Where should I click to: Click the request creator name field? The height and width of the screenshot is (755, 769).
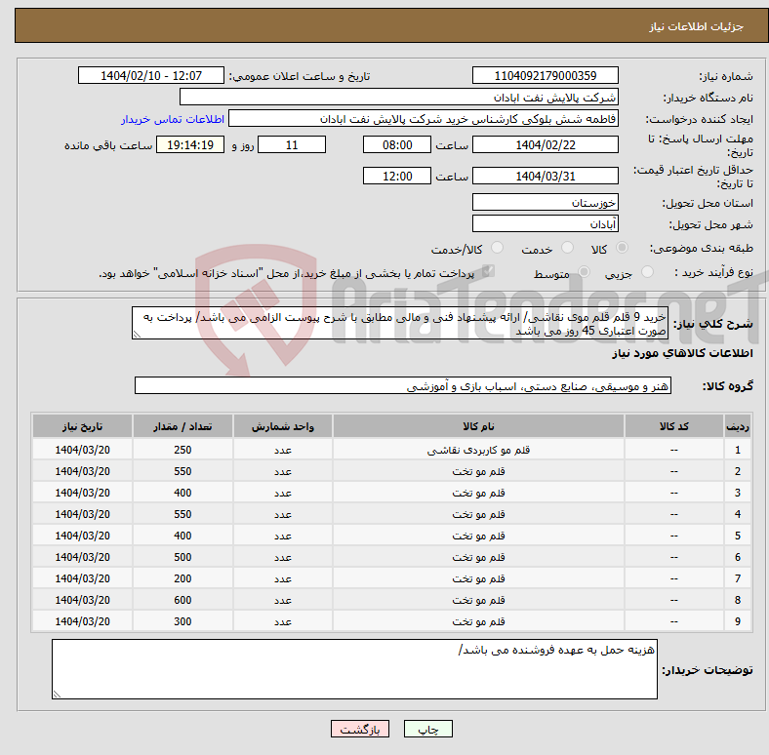[x=424, y=119]
